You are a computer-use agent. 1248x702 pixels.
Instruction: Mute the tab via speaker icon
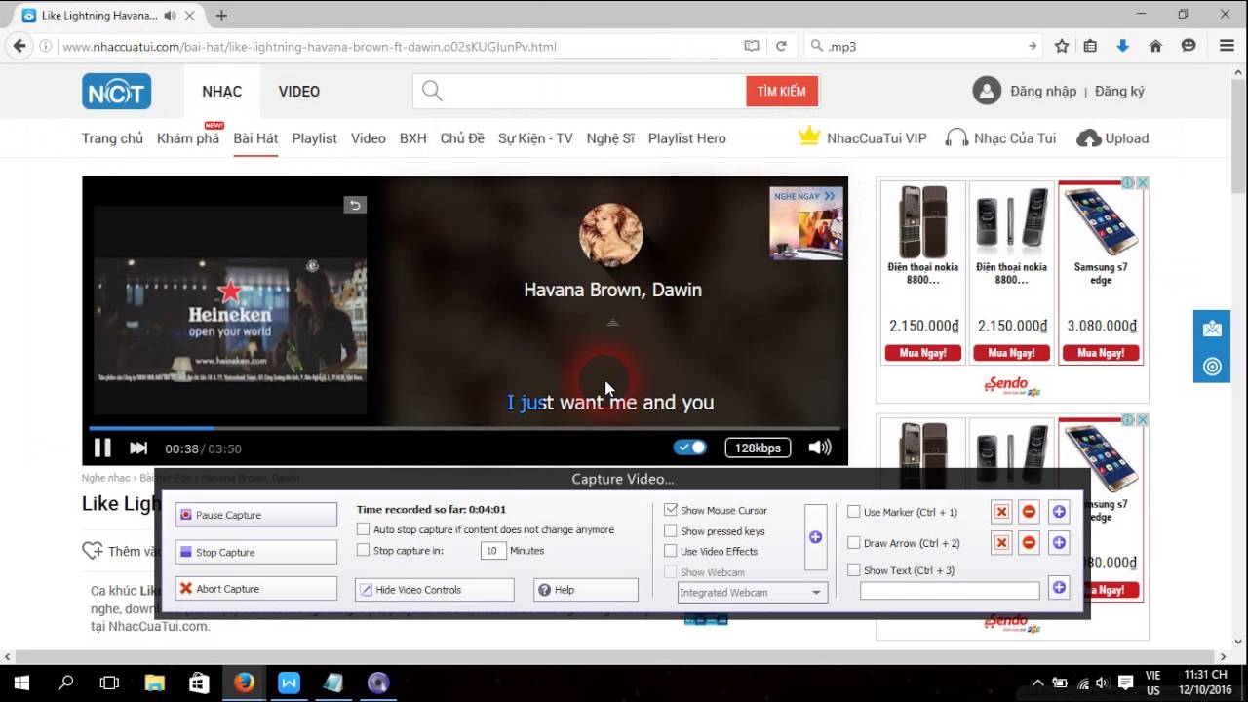171,16
